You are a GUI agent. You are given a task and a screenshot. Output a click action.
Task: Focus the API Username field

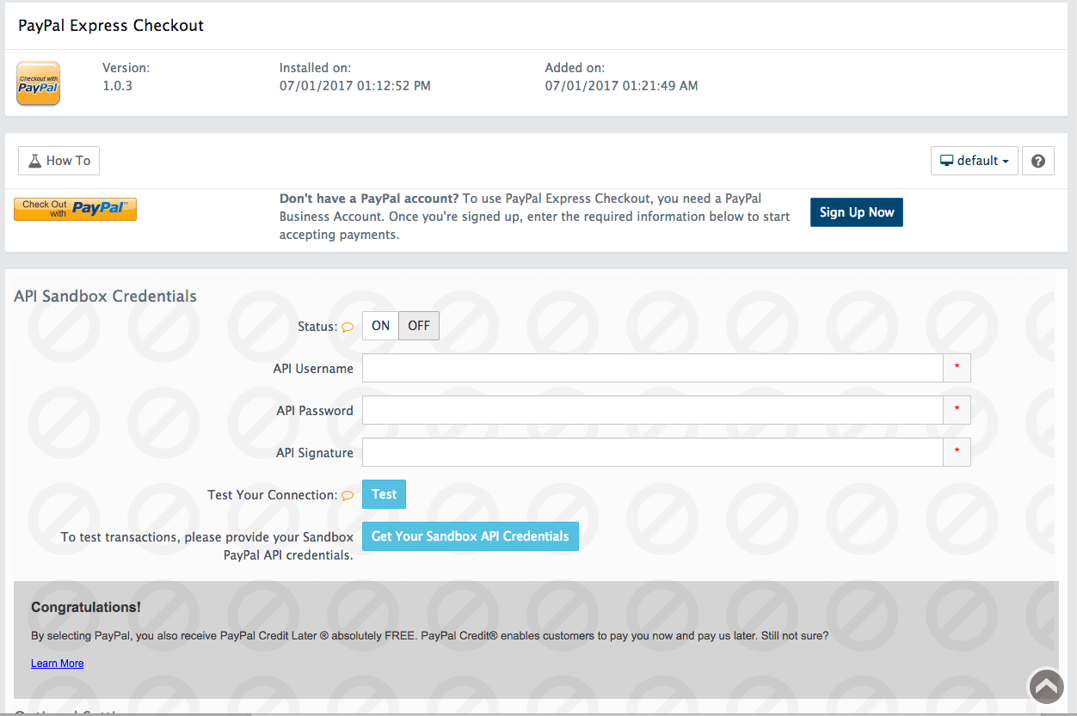(x=653, y=368)
